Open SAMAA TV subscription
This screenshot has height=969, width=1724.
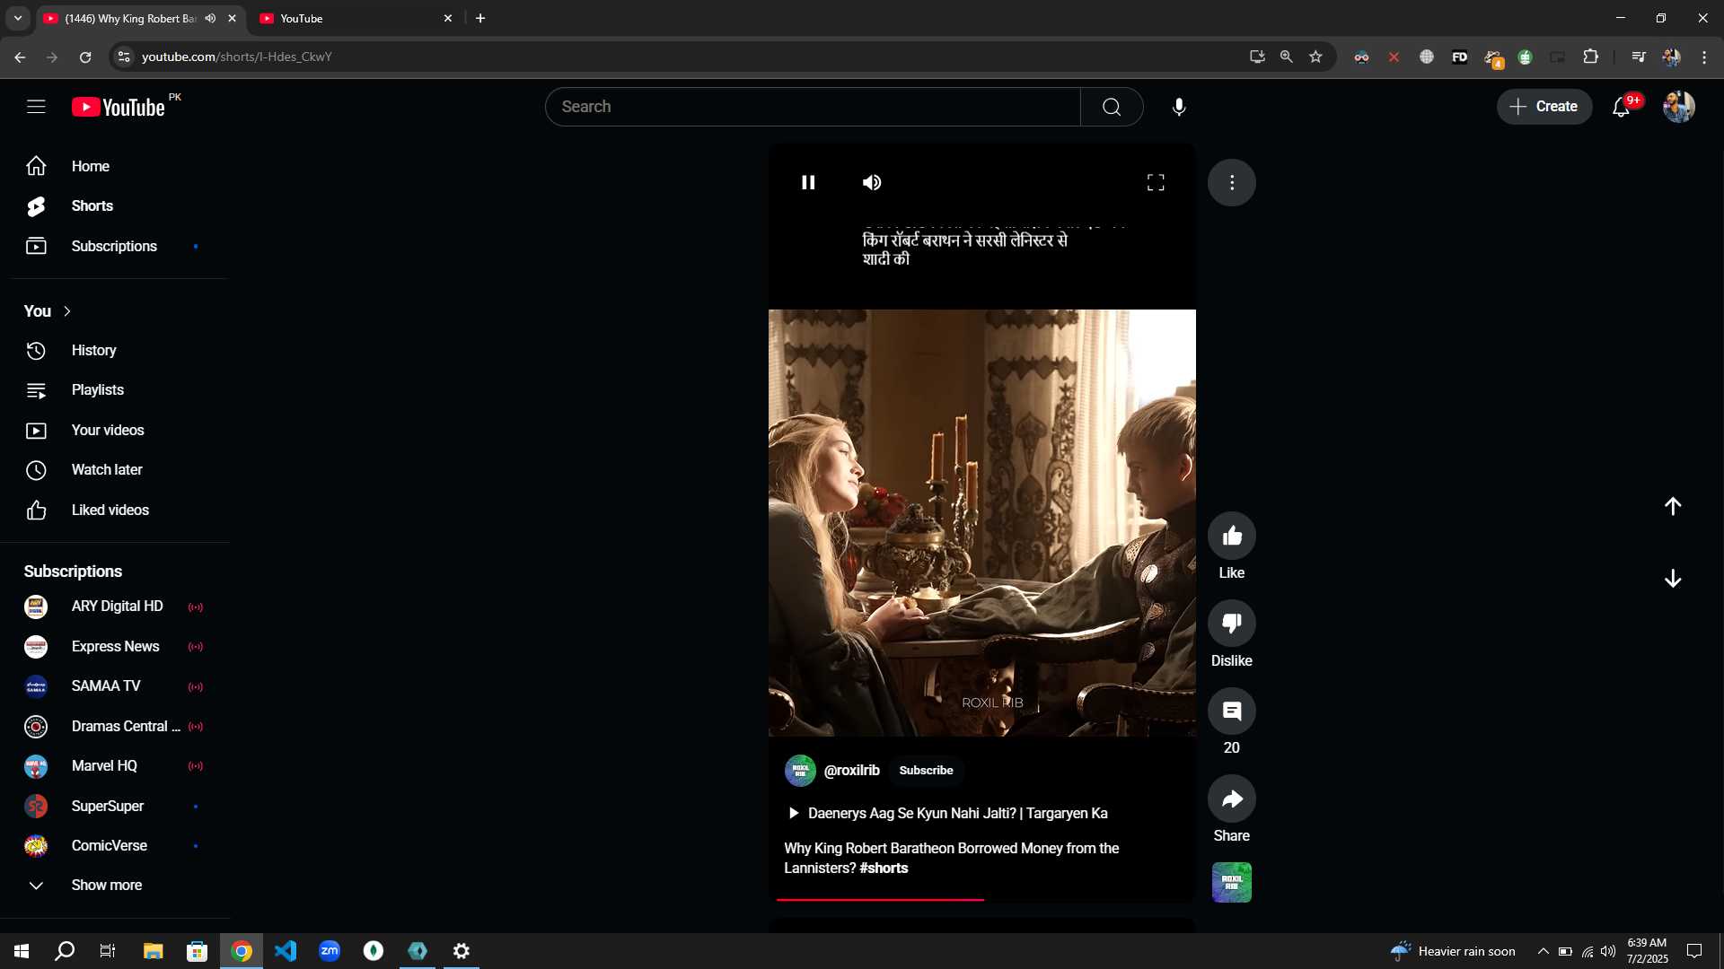pos(115,686)
